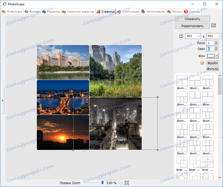This screenshot has height=187, width=223.
Task: Click the star icon beside the Фрейм button
Action: [202, 63]
